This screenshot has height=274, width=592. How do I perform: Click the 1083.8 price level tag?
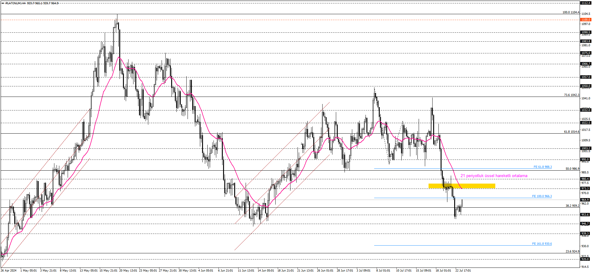(586, 41)
